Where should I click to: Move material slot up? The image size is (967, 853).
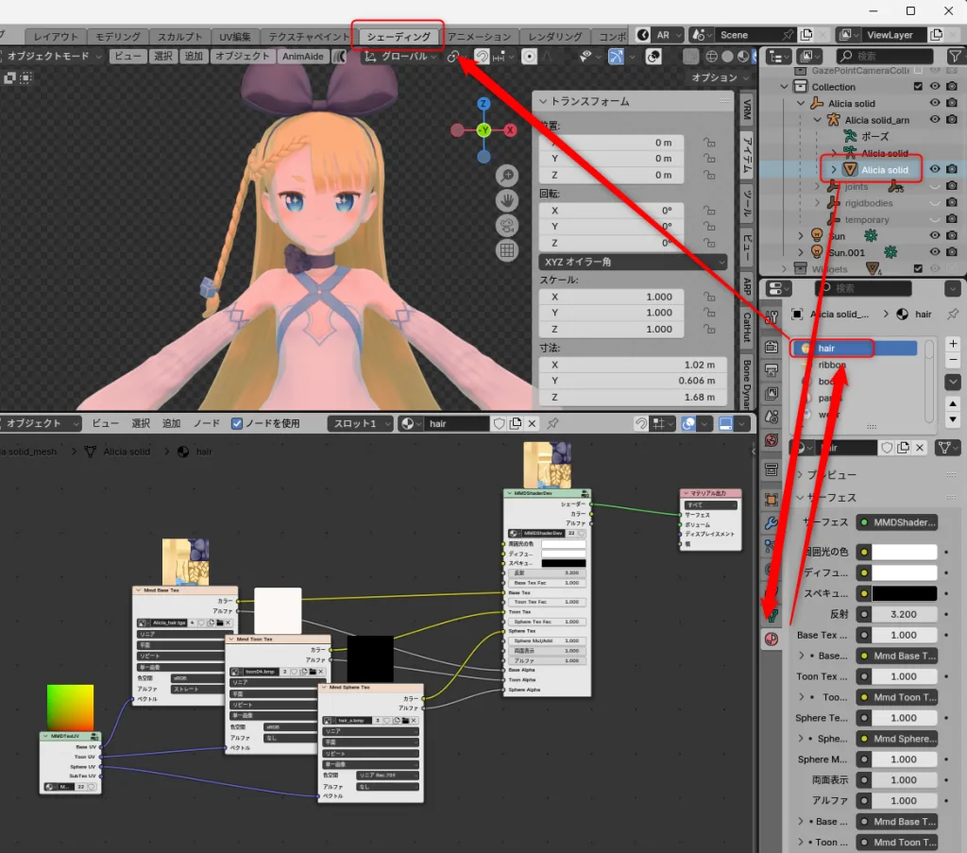(953, 403)
